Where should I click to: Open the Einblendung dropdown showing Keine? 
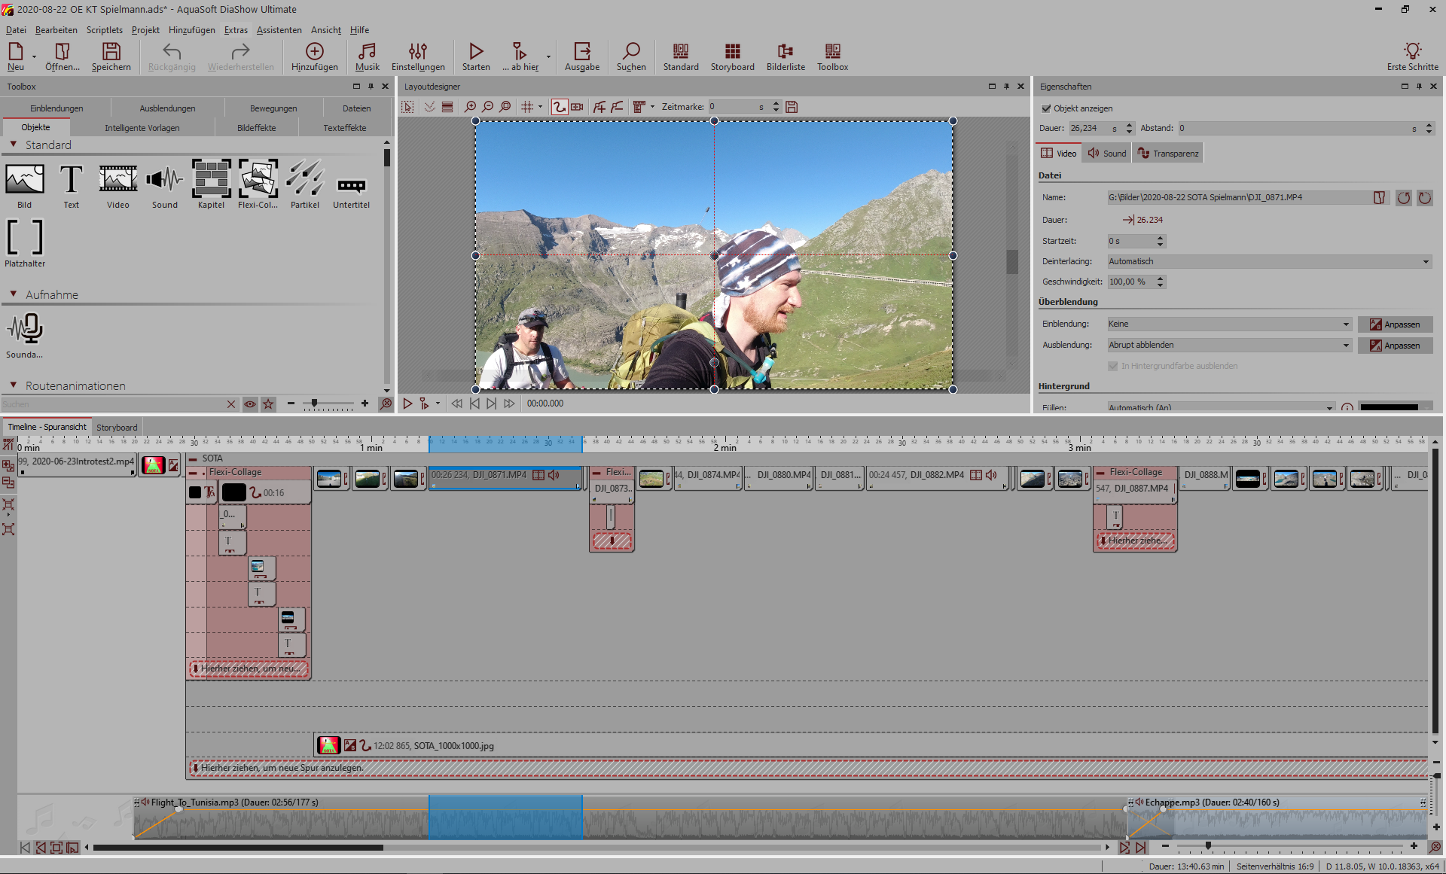pos(1229,324)
